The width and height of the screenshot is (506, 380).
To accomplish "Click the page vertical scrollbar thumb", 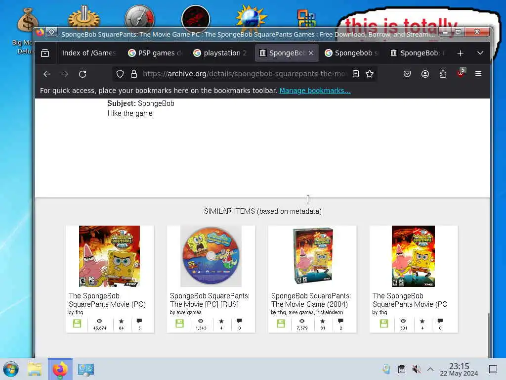I will point(489,334).
